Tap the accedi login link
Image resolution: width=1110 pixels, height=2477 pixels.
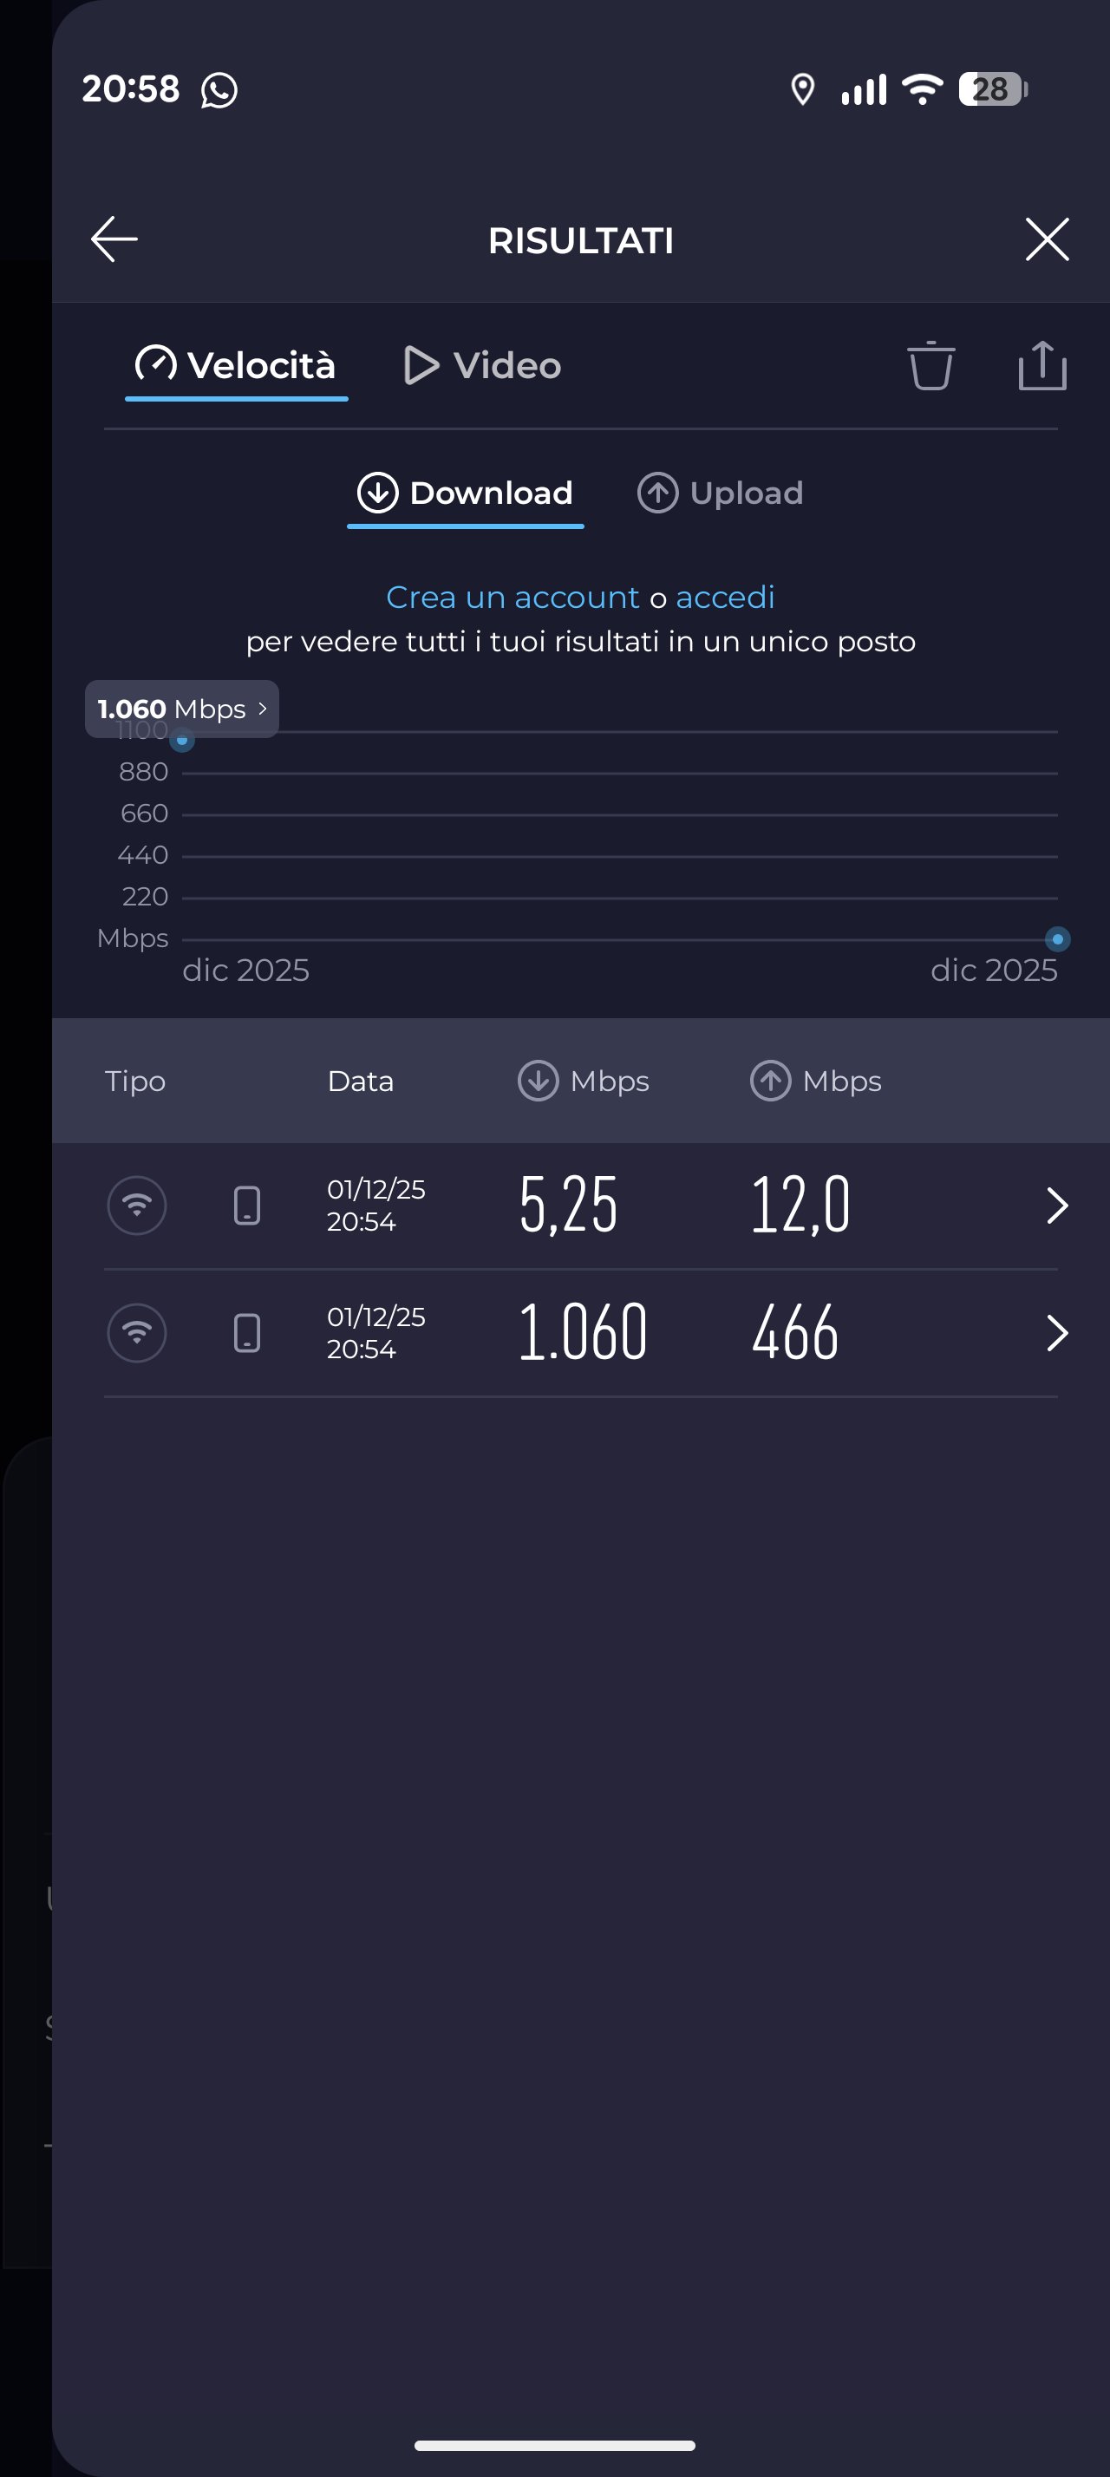725,597
